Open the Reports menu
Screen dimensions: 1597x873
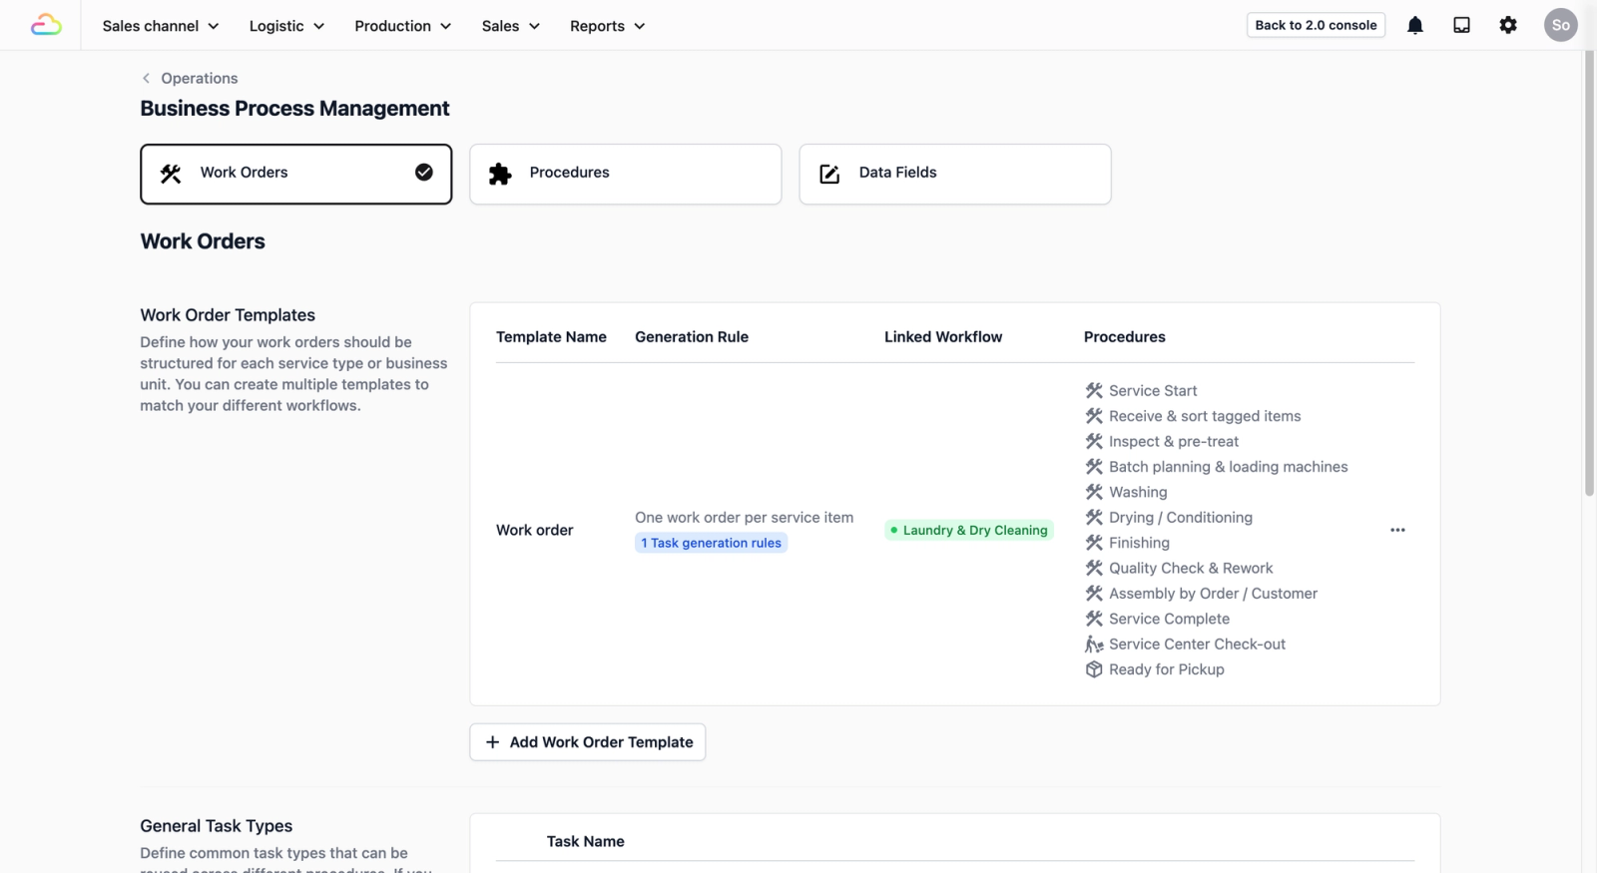pyautogui.click(x=607, y=26)
